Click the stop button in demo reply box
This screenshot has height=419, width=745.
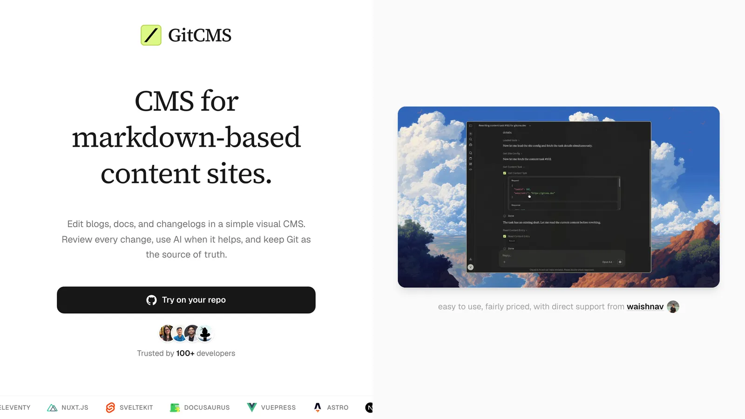620,262
